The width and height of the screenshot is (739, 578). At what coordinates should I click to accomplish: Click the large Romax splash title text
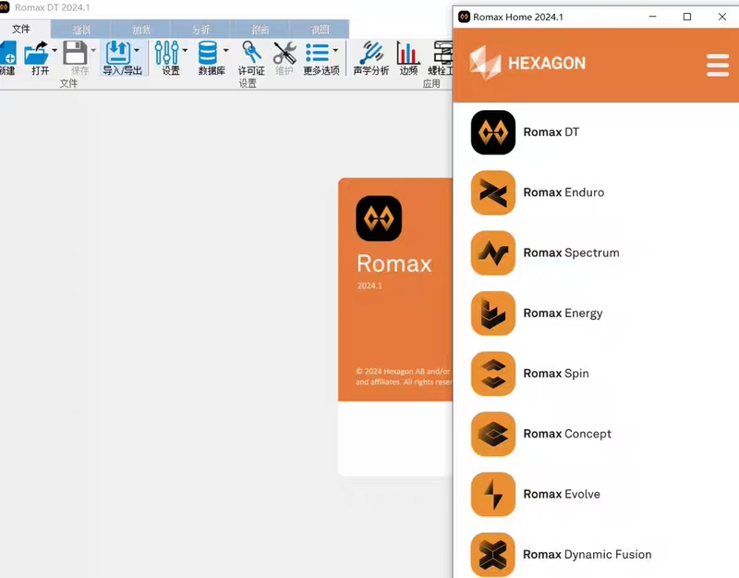tap(394, 264)
